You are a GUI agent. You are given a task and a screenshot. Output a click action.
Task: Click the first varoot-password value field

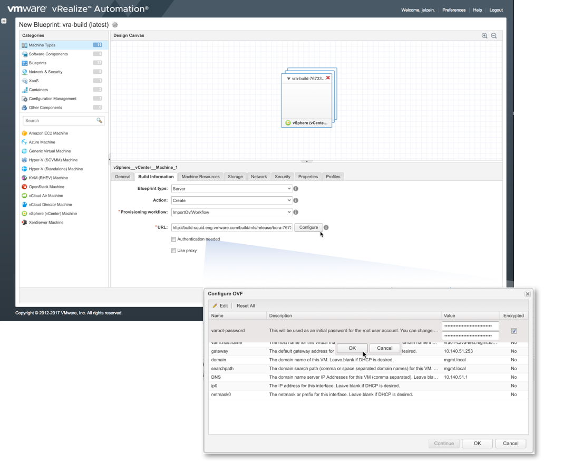click(x=470, y=326)
